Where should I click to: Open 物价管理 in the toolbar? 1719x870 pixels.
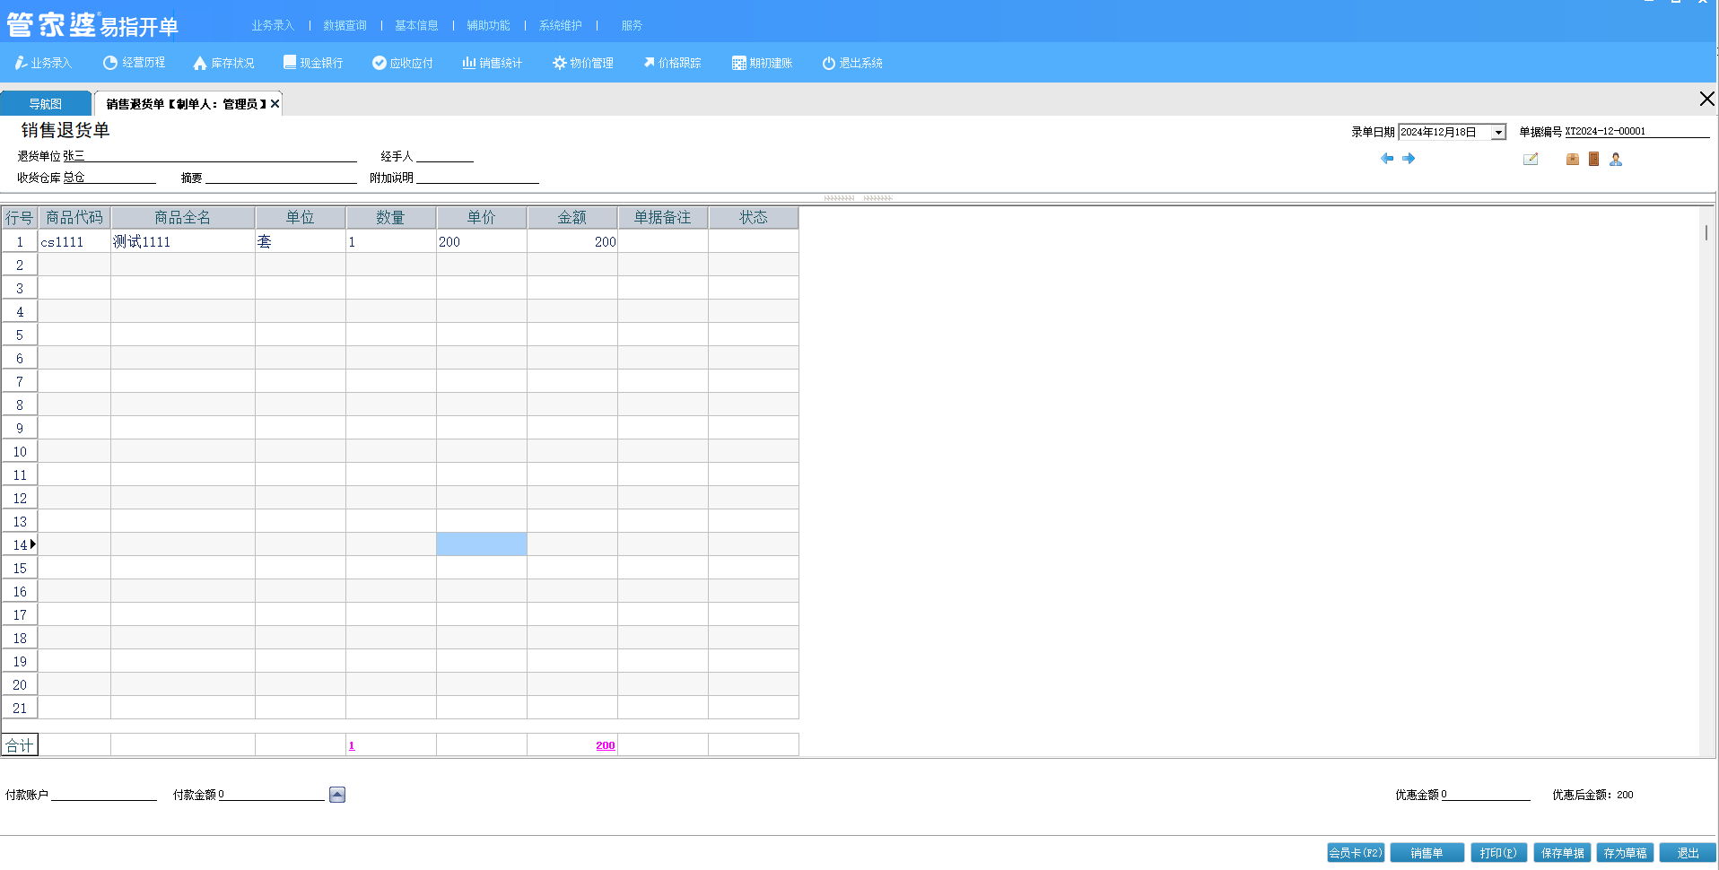583,63
